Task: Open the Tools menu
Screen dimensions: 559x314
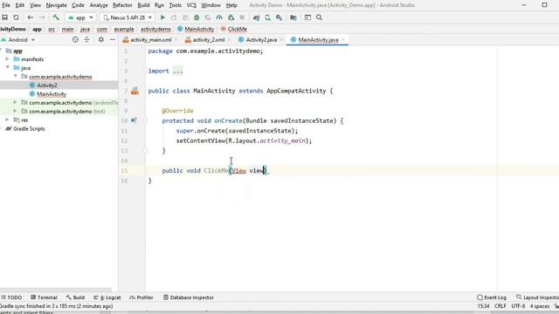Action: [x=175, y=5]
